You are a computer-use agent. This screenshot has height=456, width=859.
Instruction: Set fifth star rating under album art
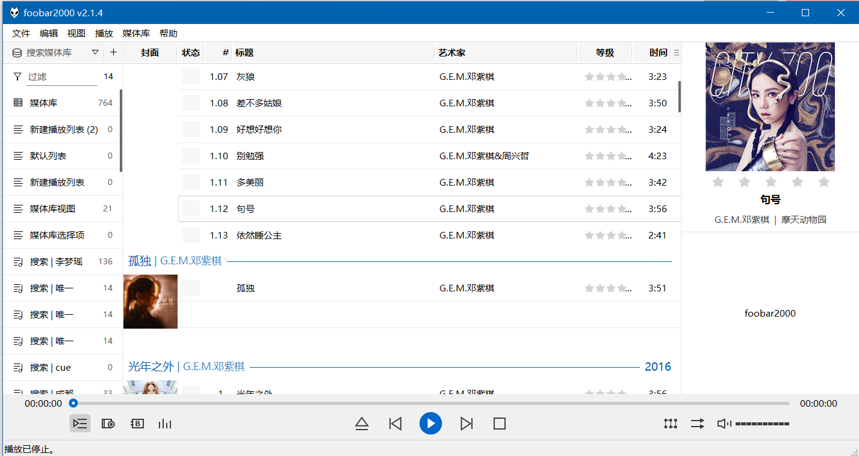coord(823,181)
